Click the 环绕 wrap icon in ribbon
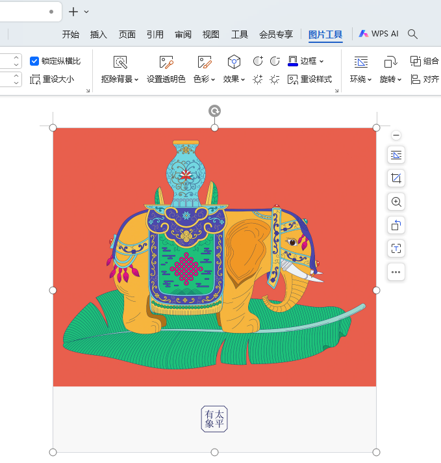Image resolution: width=441 pixels, height=463 pixels. [x=361, y=62]
